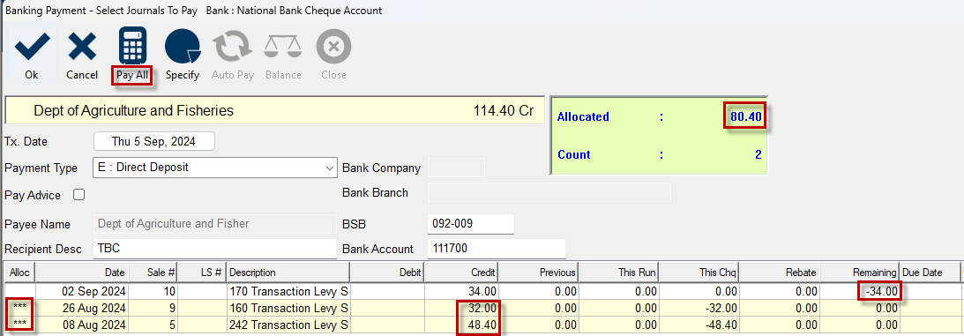Click the 114.40 Cr balance
The image size is (964, 336).
pyautogui.click(x=504, y=111)
